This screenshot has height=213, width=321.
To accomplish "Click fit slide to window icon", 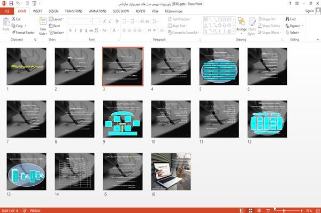I will tap(318, 210).
